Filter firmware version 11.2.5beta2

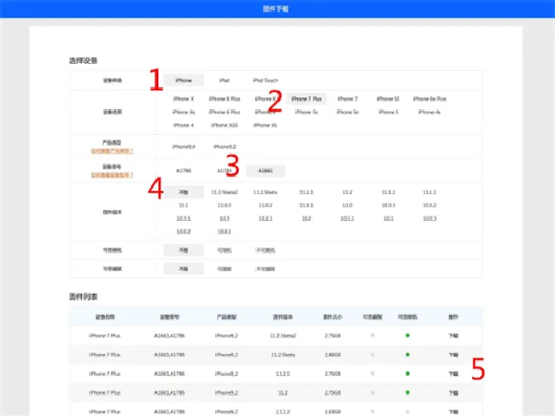click(x=225, y=193)
